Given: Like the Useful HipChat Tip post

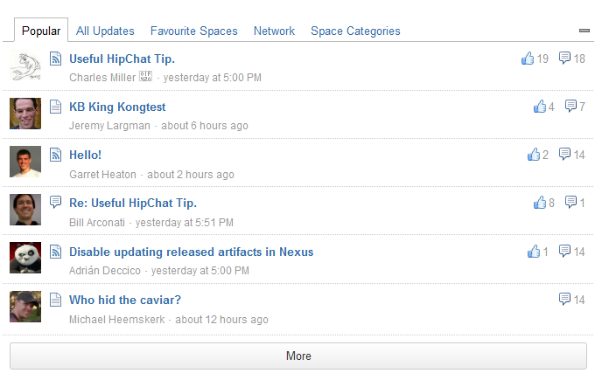Looking at the screenshot, I should coord(528,59).
